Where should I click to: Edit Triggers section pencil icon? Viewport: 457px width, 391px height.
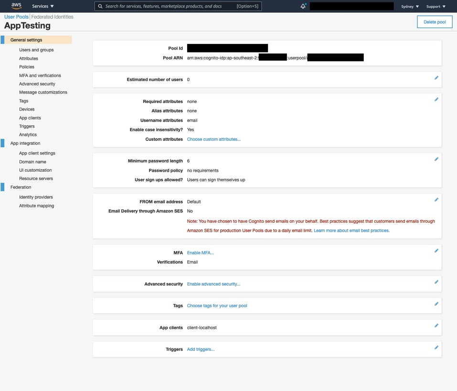click(436, 348)
